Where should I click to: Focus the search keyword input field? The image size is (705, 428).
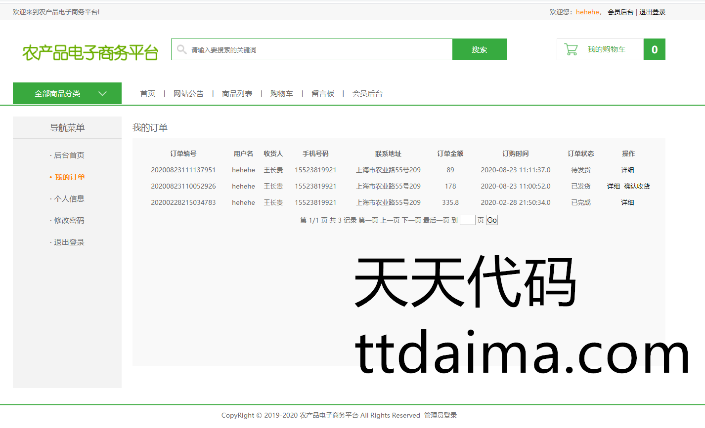(x=316, y=49)
